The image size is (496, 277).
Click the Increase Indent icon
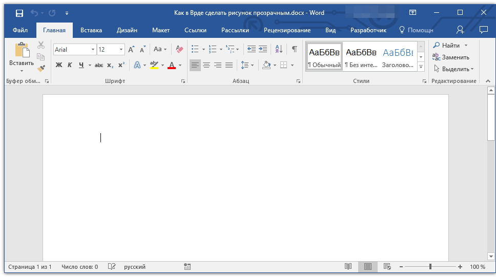pos(263,49)
